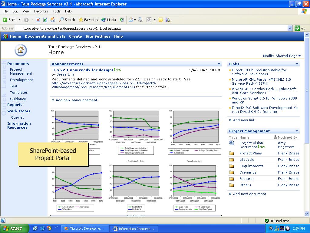Click the address URL input field
This screenshot has width=310, height=233.
pyautogui.click(x=151, y=28)
